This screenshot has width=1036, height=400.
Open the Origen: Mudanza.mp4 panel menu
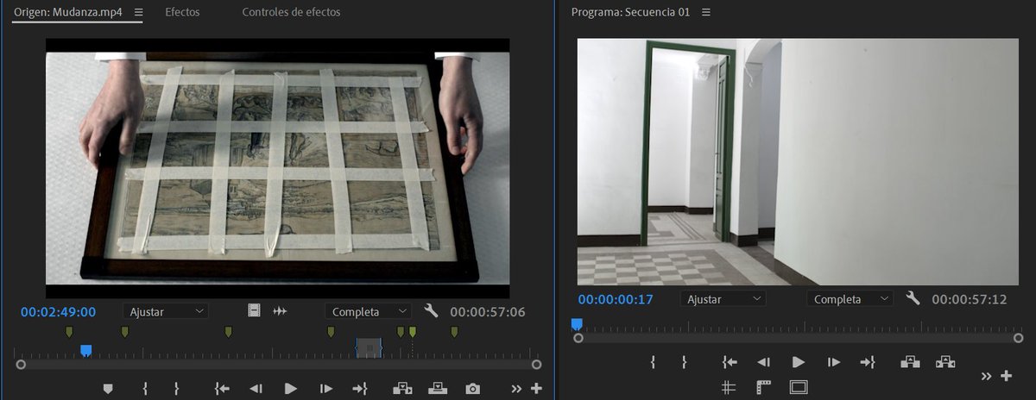click(x=139, y=12)
